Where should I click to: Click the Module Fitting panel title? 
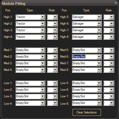[14, 4]
